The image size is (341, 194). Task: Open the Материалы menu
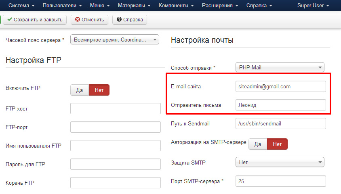[135, 6]
